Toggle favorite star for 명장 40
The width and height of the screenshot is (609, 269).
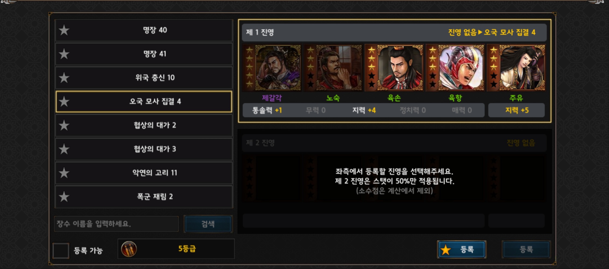coord(64,30)
